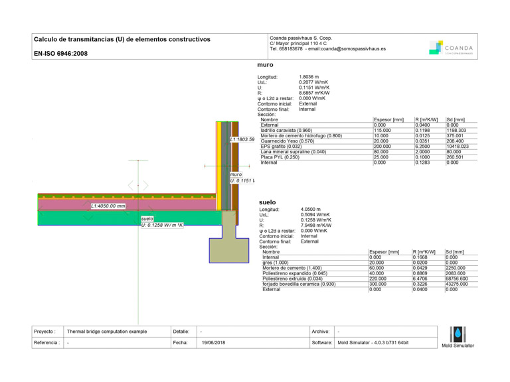
Task: Select suelo R value '7.9498 m²K/W'
Action: click(316, 225)
